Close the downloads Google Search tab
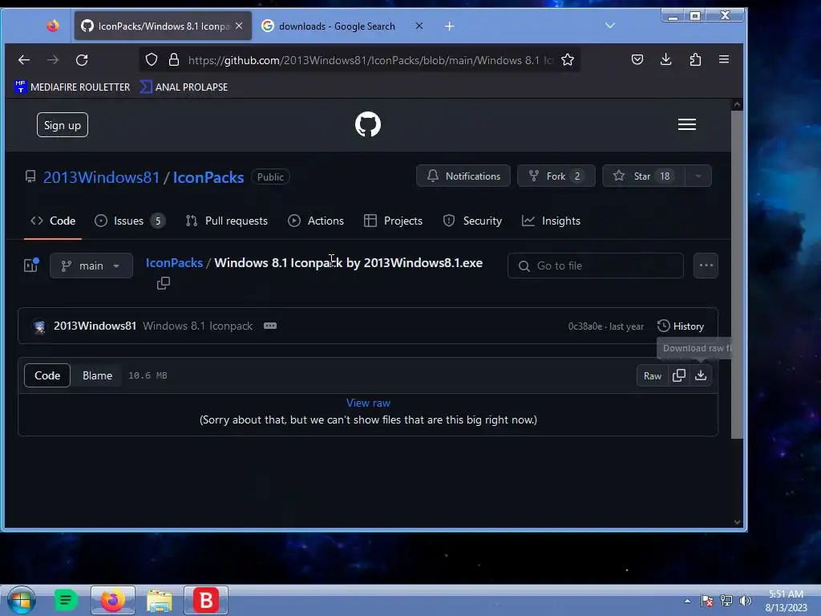This screenshot has height=616, width=821. tap(419, 26)
